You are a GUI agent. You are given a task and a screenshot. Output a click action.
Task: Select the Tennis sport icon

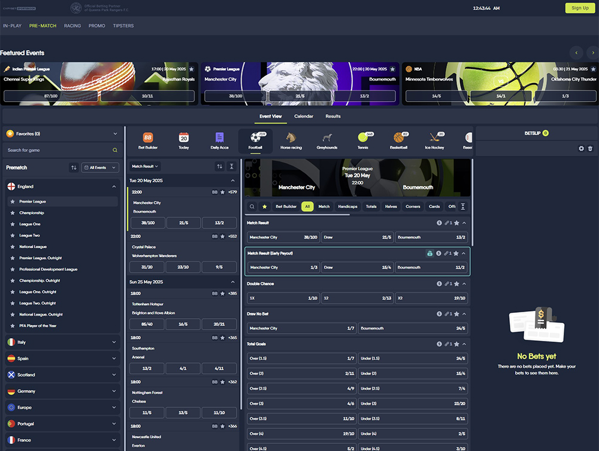363,141
